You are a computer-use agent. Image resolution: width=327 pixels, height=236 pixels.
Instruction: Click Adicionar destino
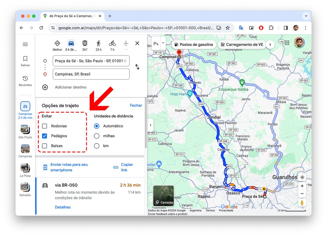point(71,87)
